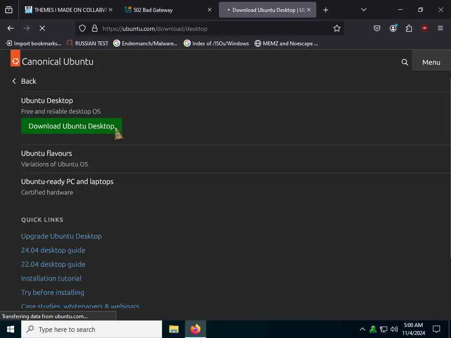451x338 pixels.
Task: Expand the list all tabs chevron
Action: pyautogui.click(x=363, y=10)
